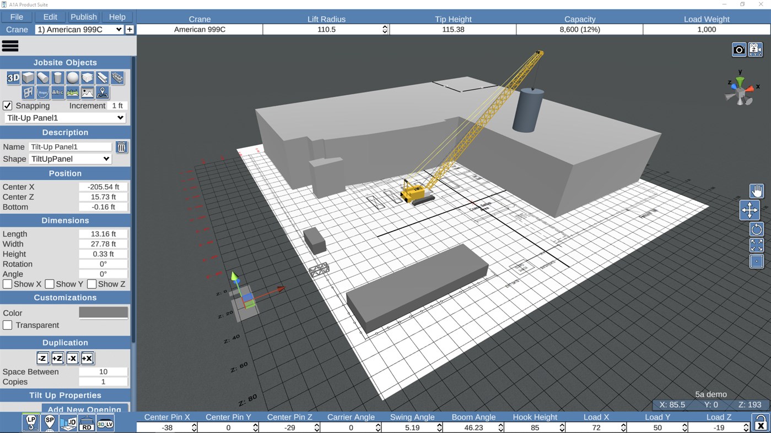Open the Tilt-Up Panel1 object dropdown
771x433 pixels.
coord(65,118)
